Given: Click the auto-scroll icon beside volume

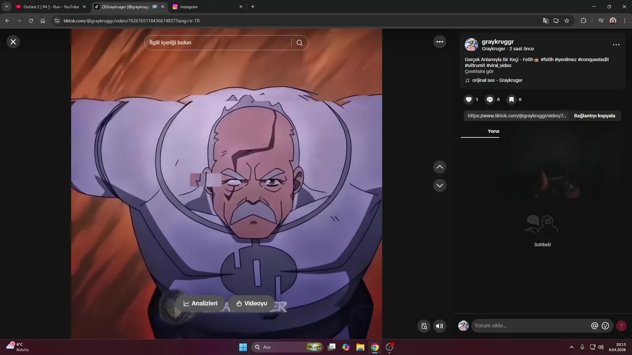Looking at the screenshot, I should (x=424, y=326).
